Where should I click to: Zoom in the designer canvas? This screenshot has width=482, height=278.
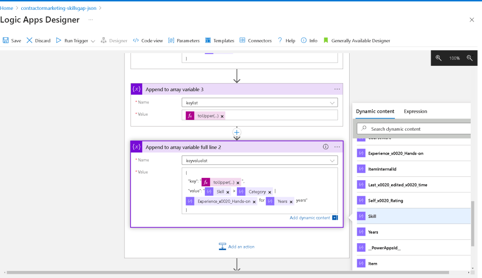[439, 58]
